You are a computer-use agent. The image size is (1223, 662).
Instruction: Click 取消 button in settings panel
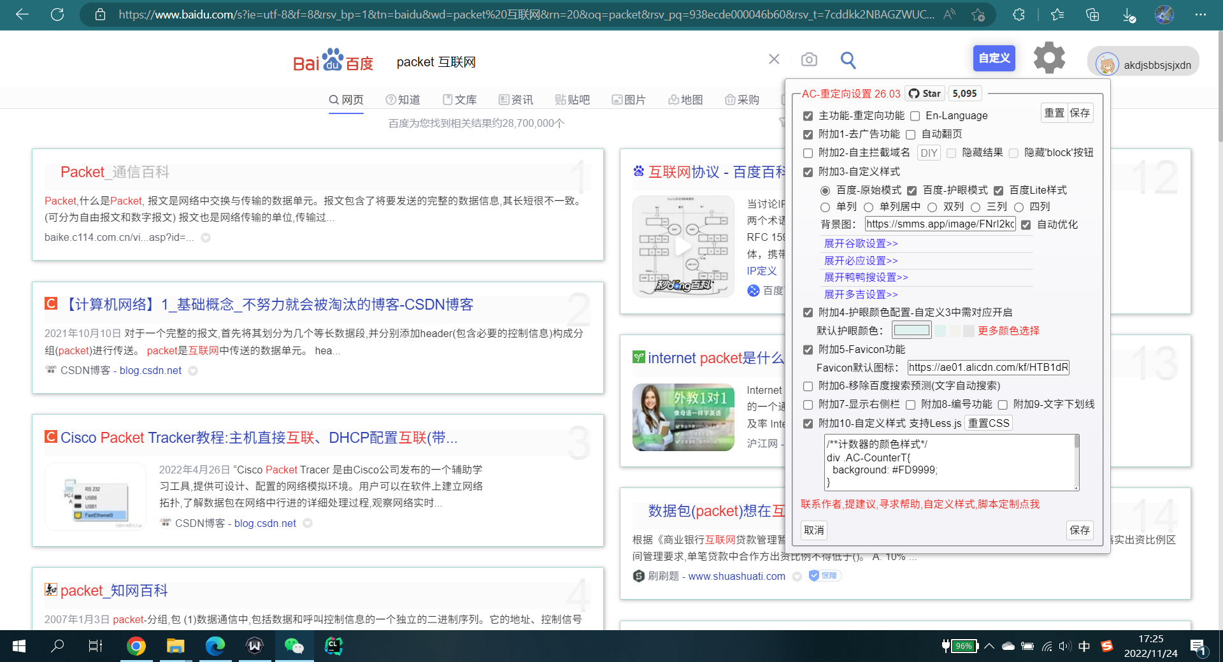[x=814, y=530]
